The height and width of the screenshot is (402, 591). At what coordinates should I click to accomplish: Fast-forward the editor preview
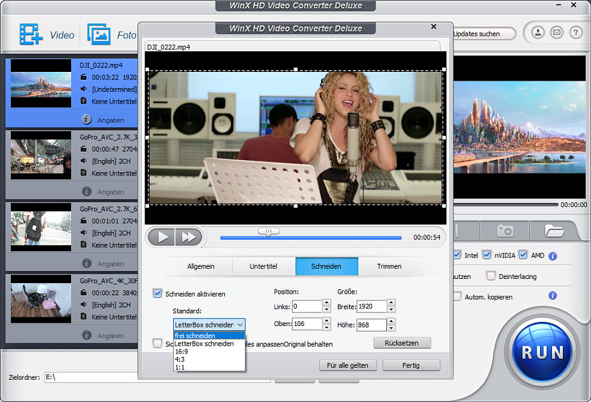click(x=189, y=237)
